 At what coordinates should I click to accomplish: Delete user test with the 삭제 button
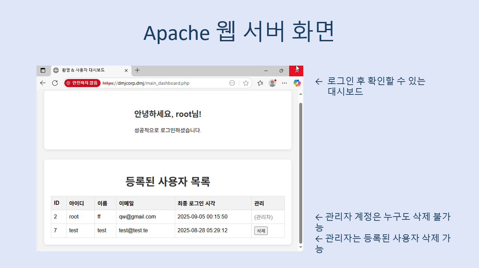(261, 231)
